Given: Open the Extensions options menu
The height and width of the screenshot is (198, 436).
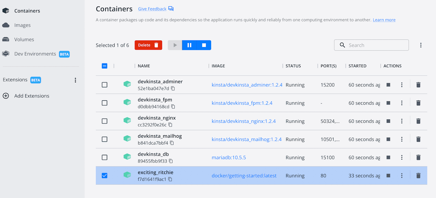Looking at the screenshot, I should coord(75,80).
